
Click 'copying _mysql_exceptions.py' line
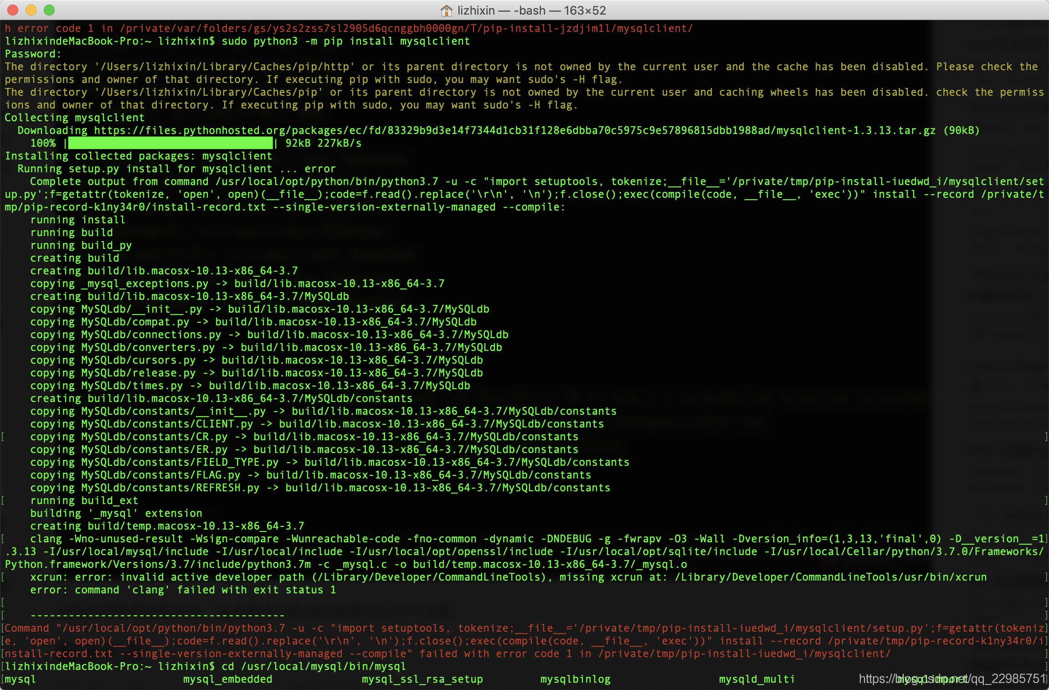point(237,283)
